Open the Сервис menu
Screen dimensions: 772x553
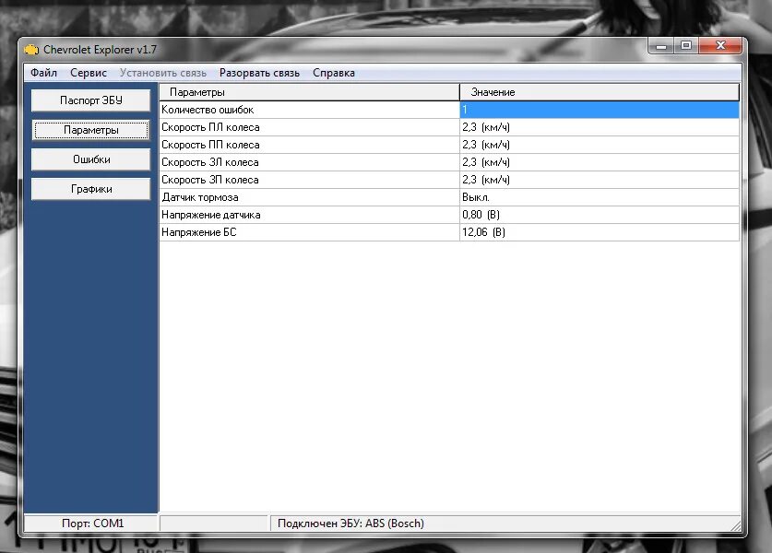click(89, 73)
